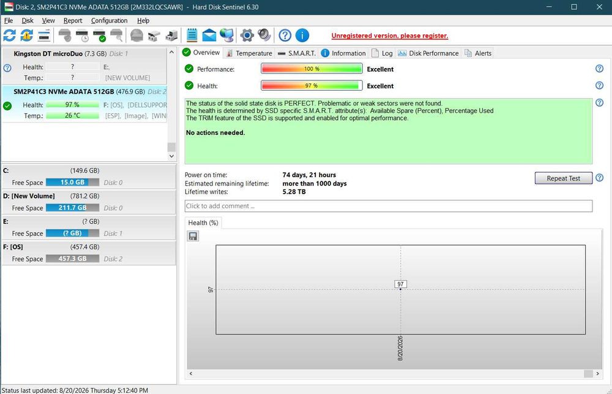This screenshot has height=394, width=612.
Task: Click the disk list panel icon in toolbar
Action: (44, 36)
